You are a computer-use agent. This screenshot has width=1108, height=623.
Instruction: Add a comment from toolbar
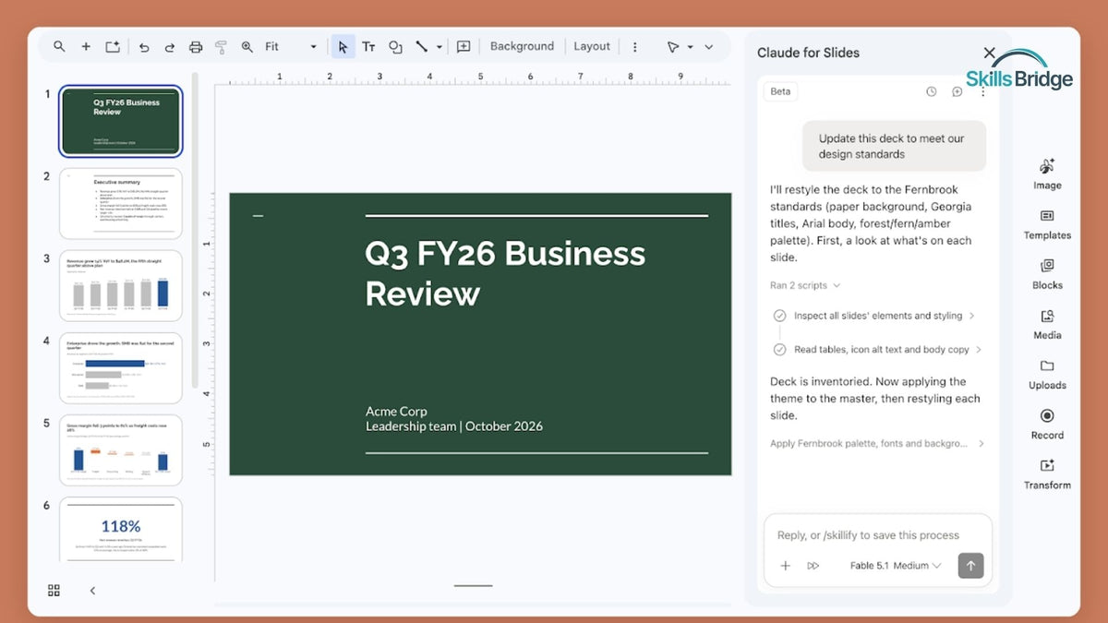pyautogui.click(x=464, y=46)
